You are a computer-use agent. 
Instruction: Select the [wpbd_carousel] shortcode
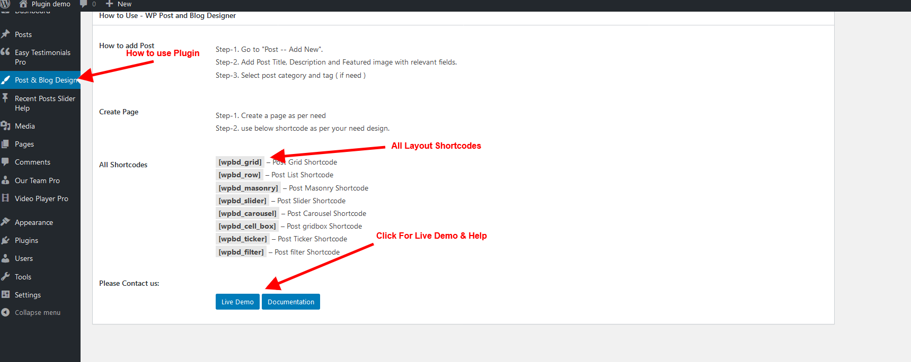point(247,213)
